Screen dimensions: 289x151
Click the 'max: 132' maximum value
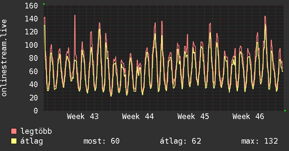(260, 141)
